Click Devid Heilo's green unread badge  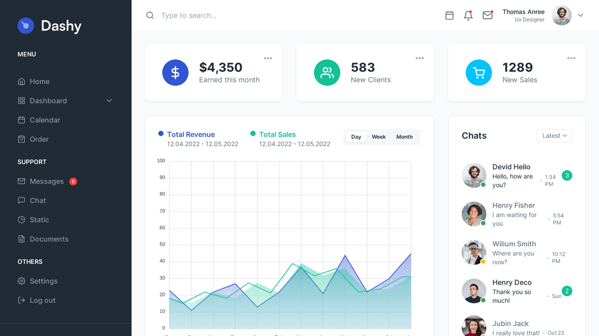point(567,175)
